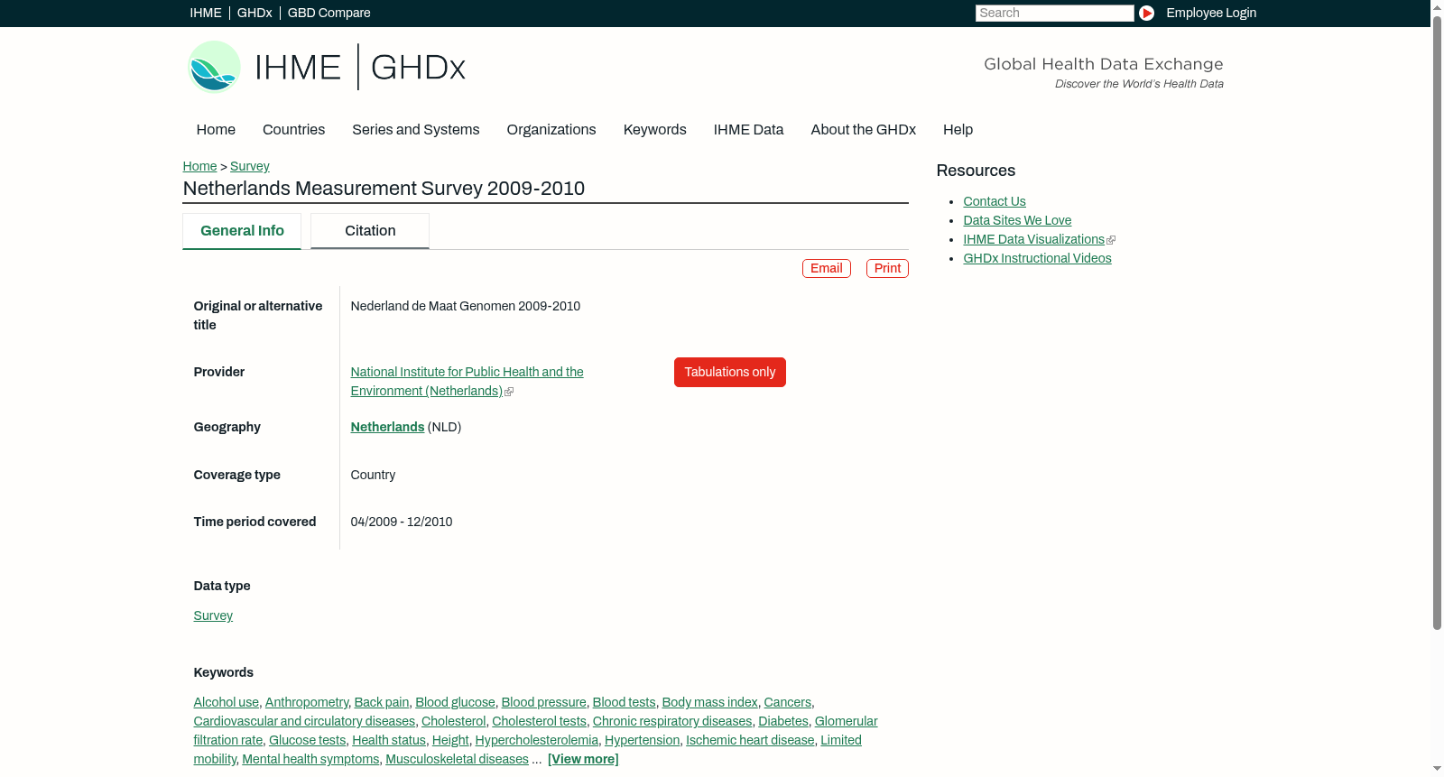Click inside the Search input field
The height and width of the screenshot is (777, 1444).
(x=1054, y=13)
